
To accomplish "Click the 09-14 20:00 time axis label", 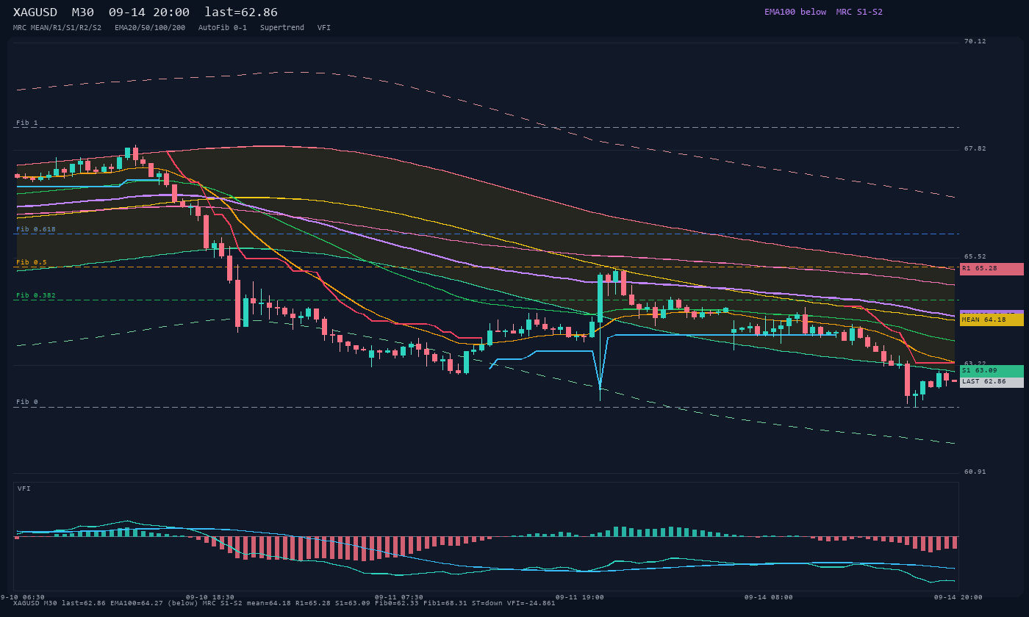I will (x=958, y=597).
